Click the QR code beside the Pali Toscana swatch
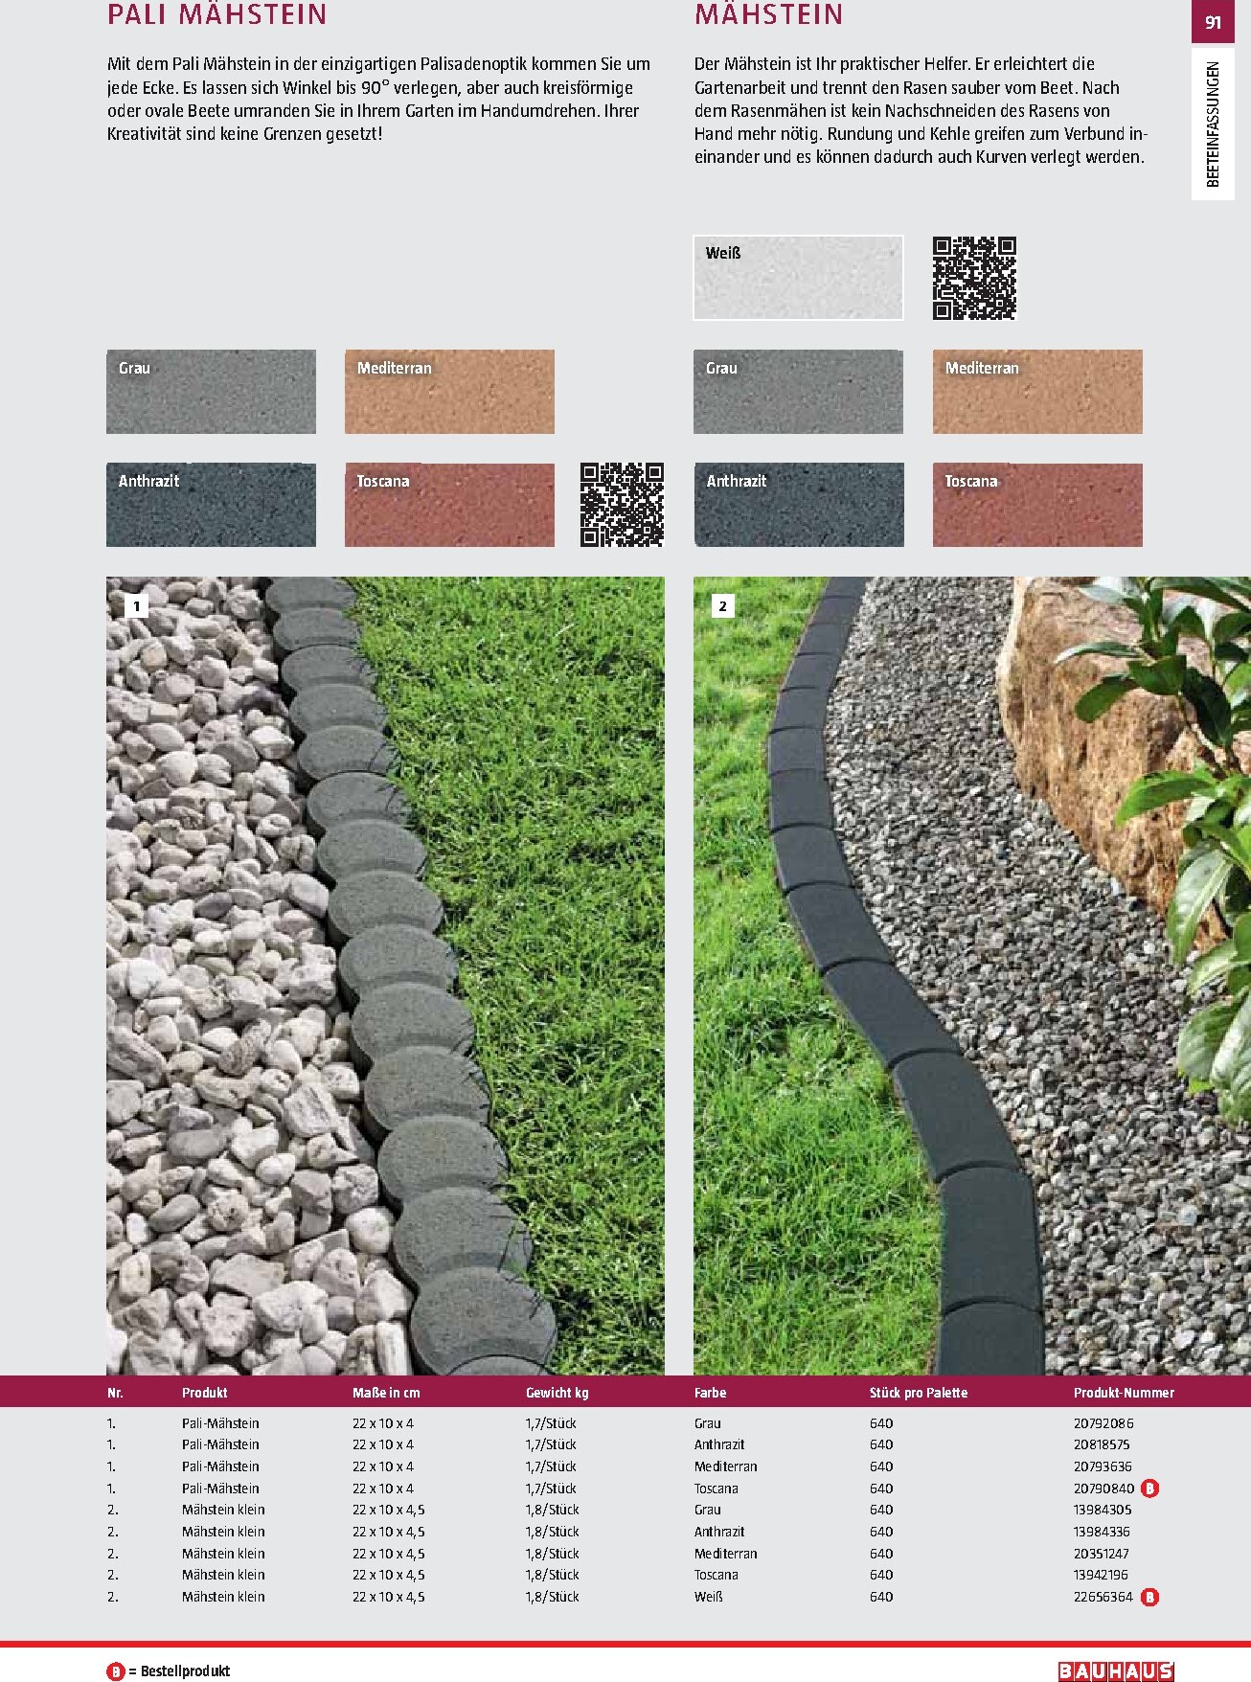This screenshot has width=1251, height=1682. tap(622, 505)
